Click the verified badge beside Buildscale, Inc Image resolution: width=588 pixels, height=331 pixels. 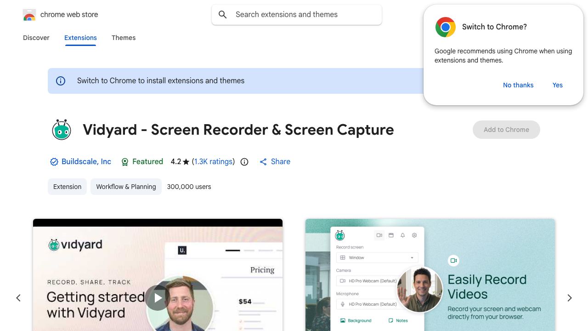pyautogui.click(x=54, y=162)
